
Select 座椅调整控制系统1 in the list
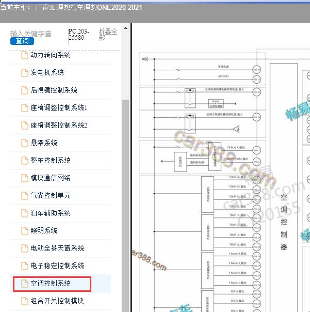tap(59, 107)
